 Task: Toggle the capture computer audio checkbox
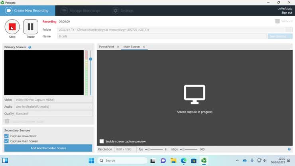7,121
